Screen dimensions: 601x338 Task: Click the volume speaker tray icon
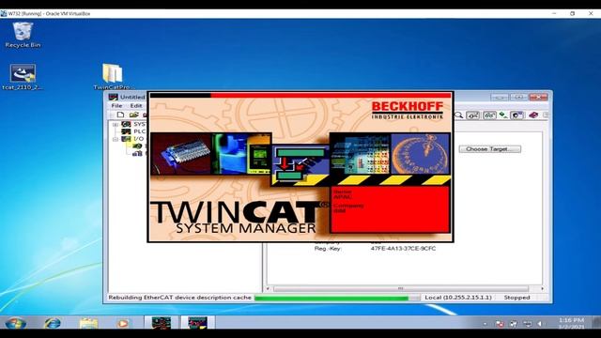pyautogui.click(x=541, y=324)
